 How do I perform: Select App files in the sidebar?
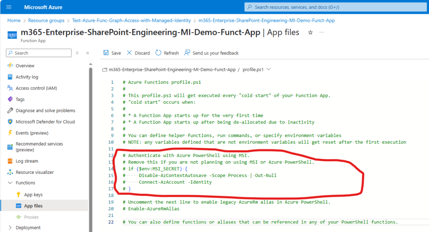pos(44,206)
